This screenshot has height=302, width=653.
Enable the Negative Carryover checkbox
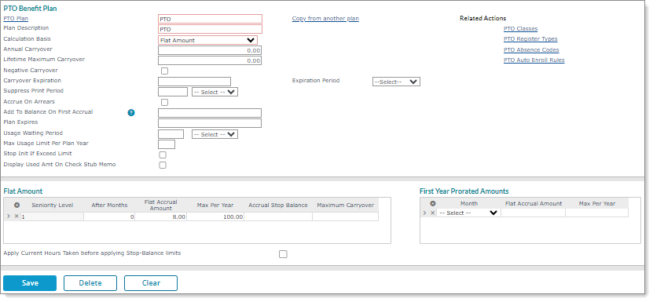coord(164,71)
